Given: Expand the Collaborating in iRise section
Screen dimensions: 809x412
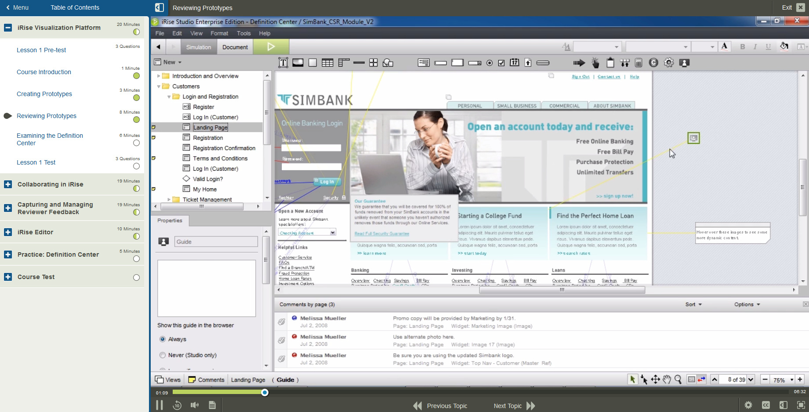Looking at the screenshot, I should click(8, 184).
